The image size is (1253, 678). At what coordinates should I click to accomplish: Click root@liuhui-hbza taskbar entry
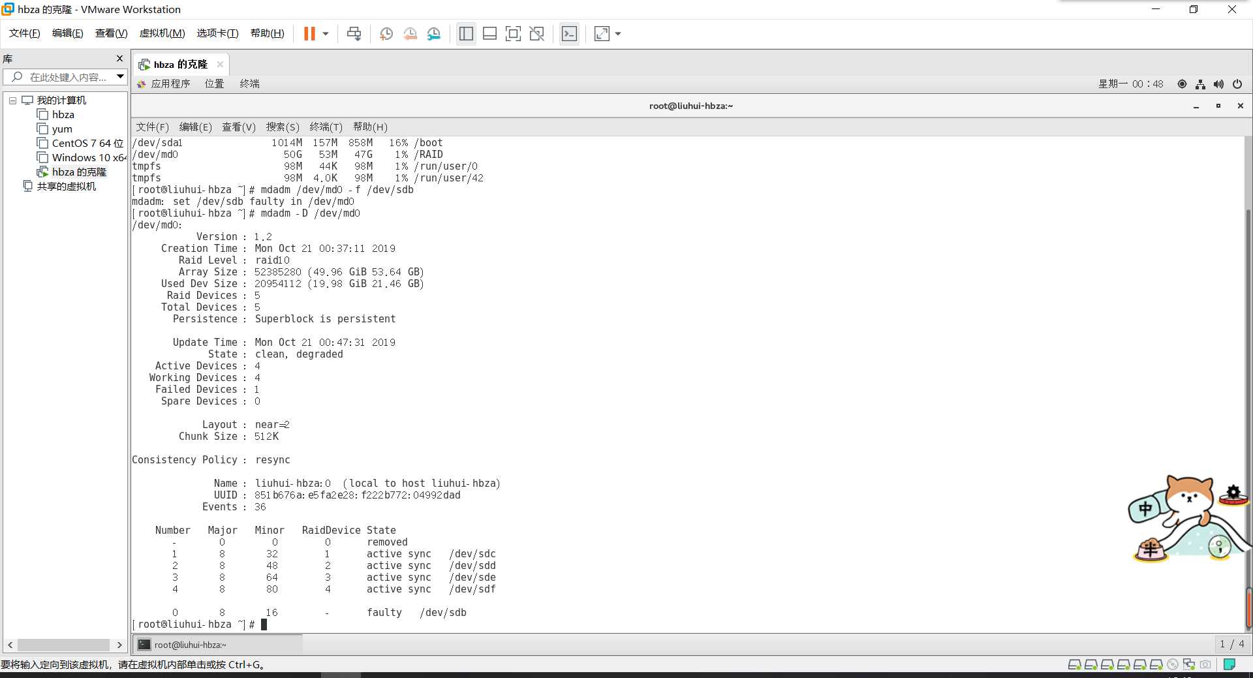click(218, 645)
